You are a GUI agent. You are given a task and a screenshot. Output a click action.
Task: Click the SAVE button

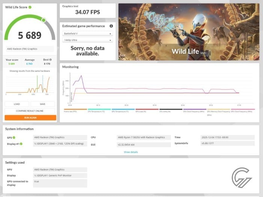click(x=42, y=104)
